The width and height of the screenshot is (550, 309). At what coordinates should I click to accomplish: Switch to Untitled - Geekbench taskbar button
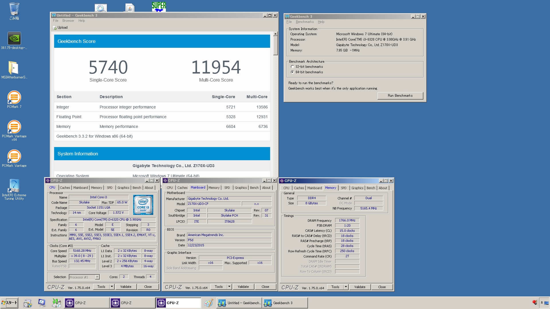tap(239, 303)
